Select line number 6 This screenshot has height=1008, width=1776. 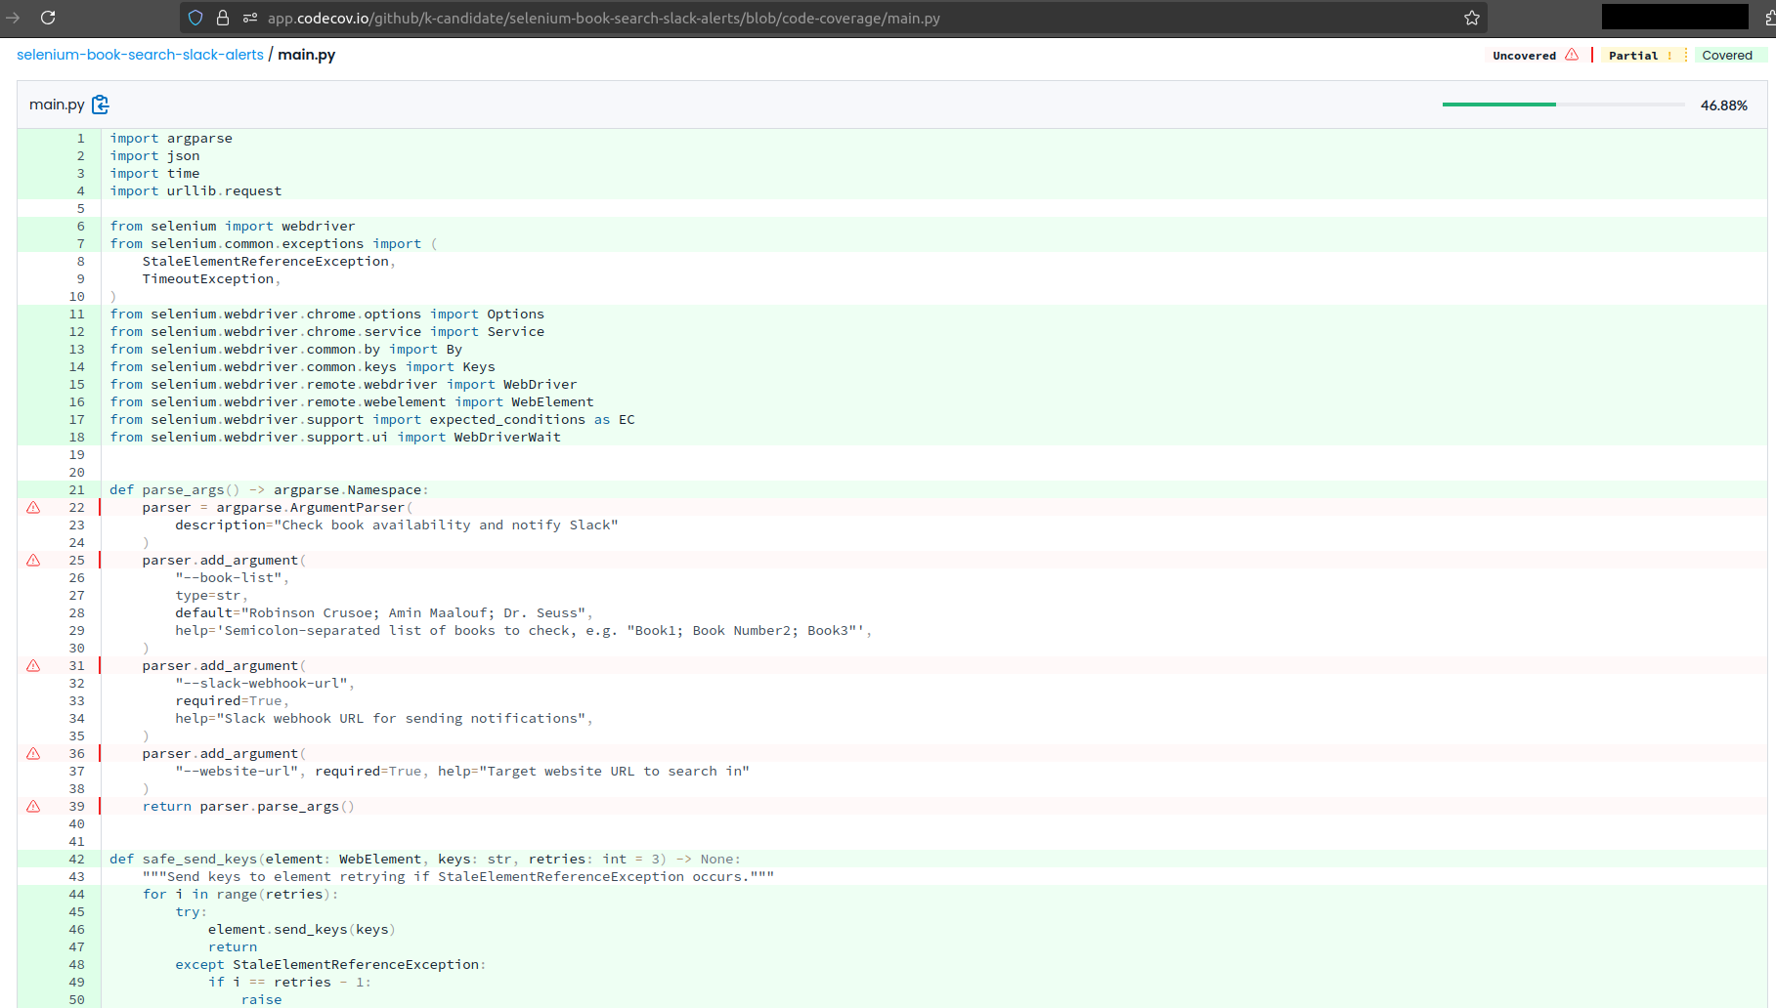(81, 227)
